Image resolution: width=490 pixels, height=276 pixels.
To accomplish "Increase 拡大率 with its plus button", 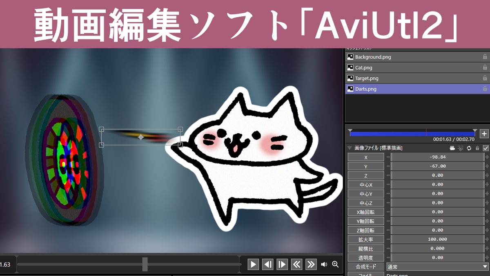I will pyautogui.click(x=487, y=240).
